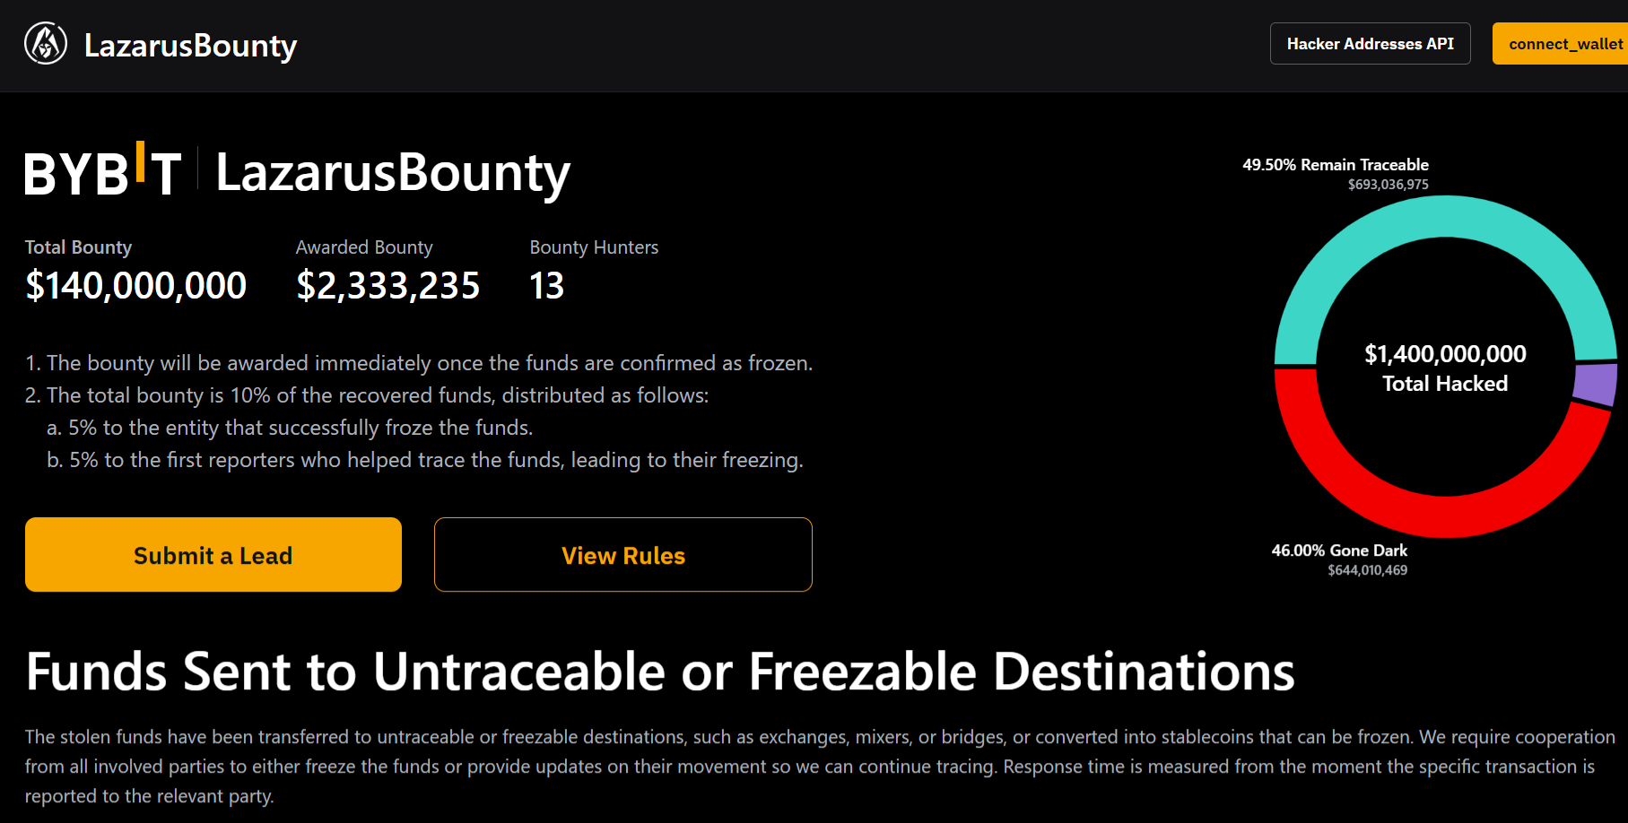Click the small purple donut chart segment
This screenshot has height=823, width=1628.
click(1596, 384)
